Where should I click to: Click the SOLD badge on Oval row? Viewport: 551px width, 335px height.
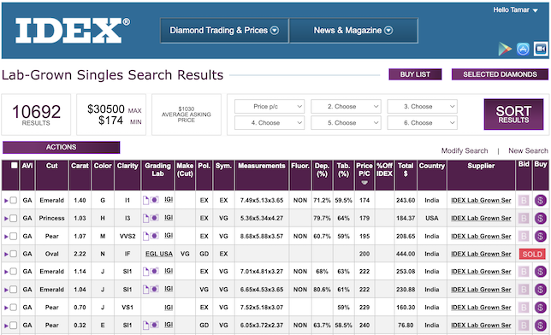[x=532, y=254]
